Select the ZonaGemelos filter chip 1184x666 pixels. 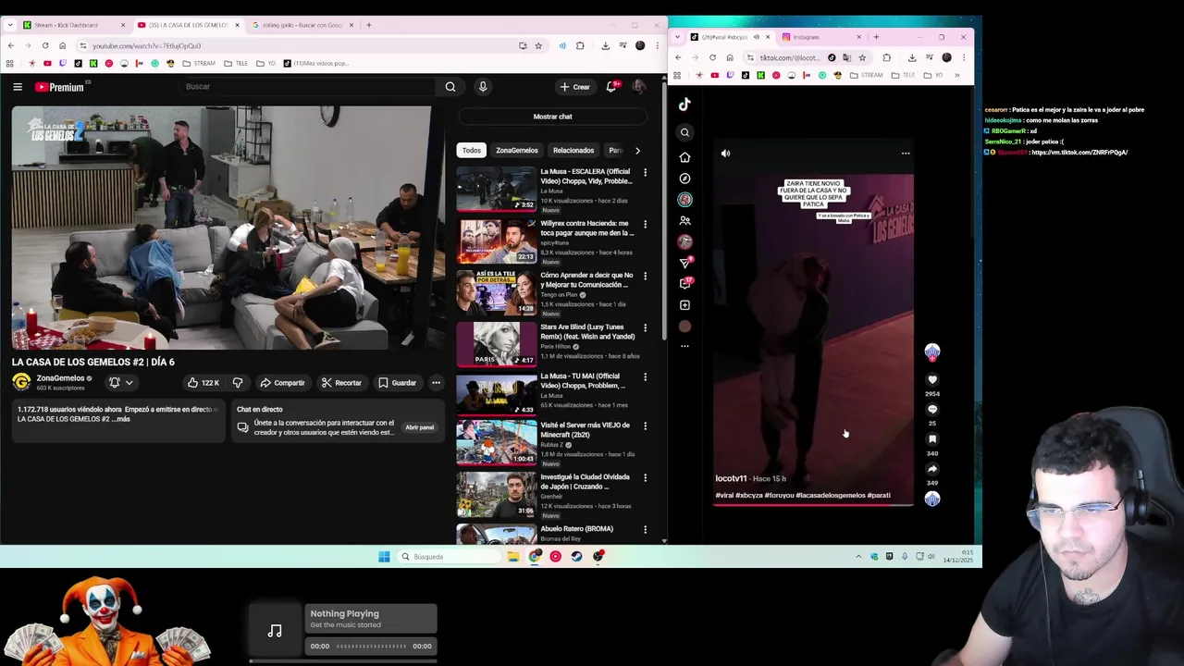click(516, 150)
